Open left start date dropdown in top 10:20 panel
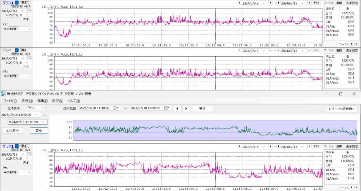This screenshot has width=361, height=191. pos(23,11)
